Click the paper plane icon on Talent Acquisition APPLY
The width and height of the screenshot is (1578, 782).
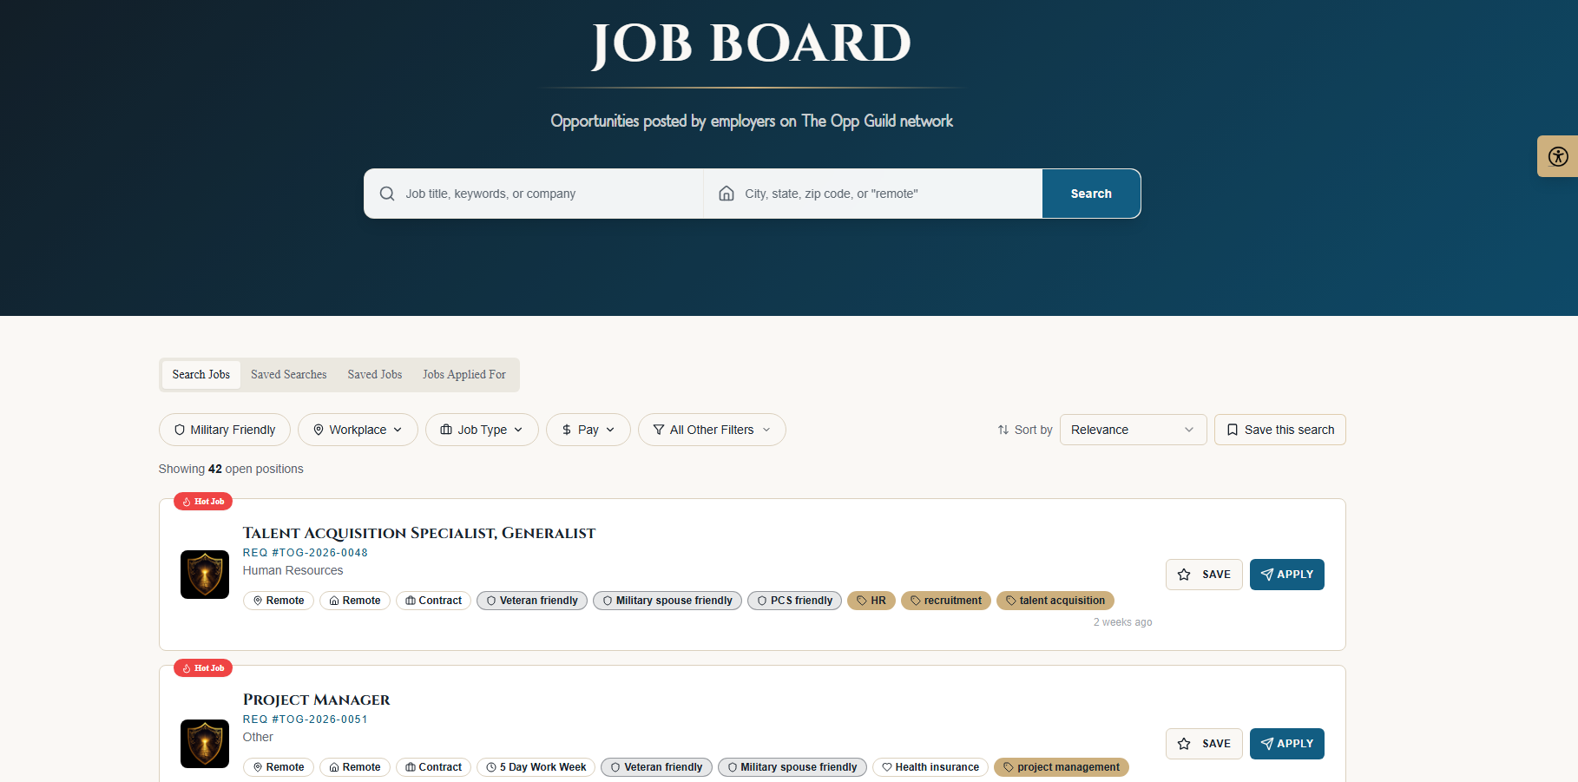tap(1267, 575)
